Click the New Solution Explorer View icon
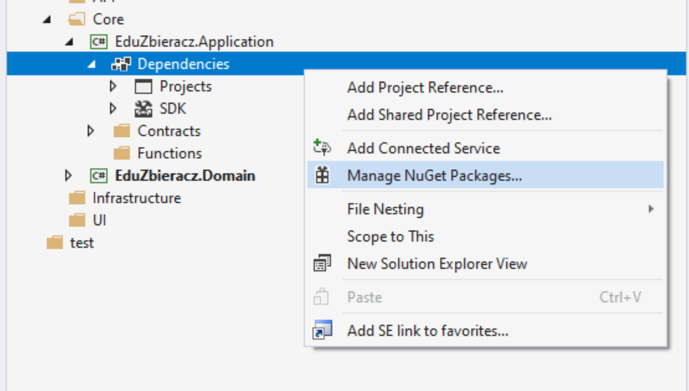689x391 pixels. [322, 263]
